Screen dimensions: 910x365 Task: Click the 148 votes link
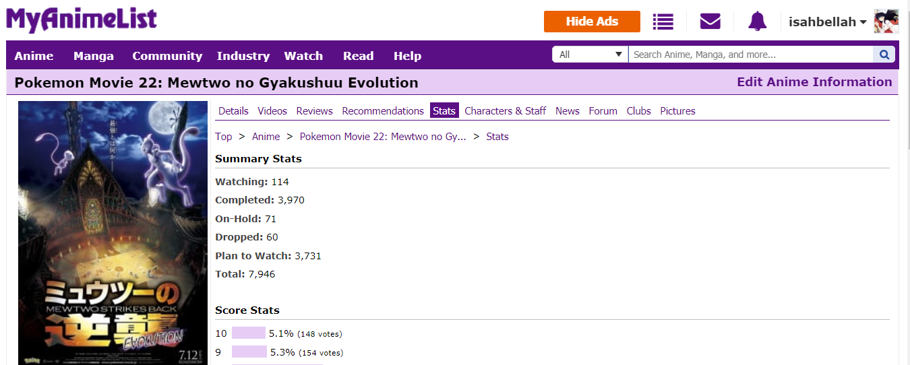click(320, 334)
